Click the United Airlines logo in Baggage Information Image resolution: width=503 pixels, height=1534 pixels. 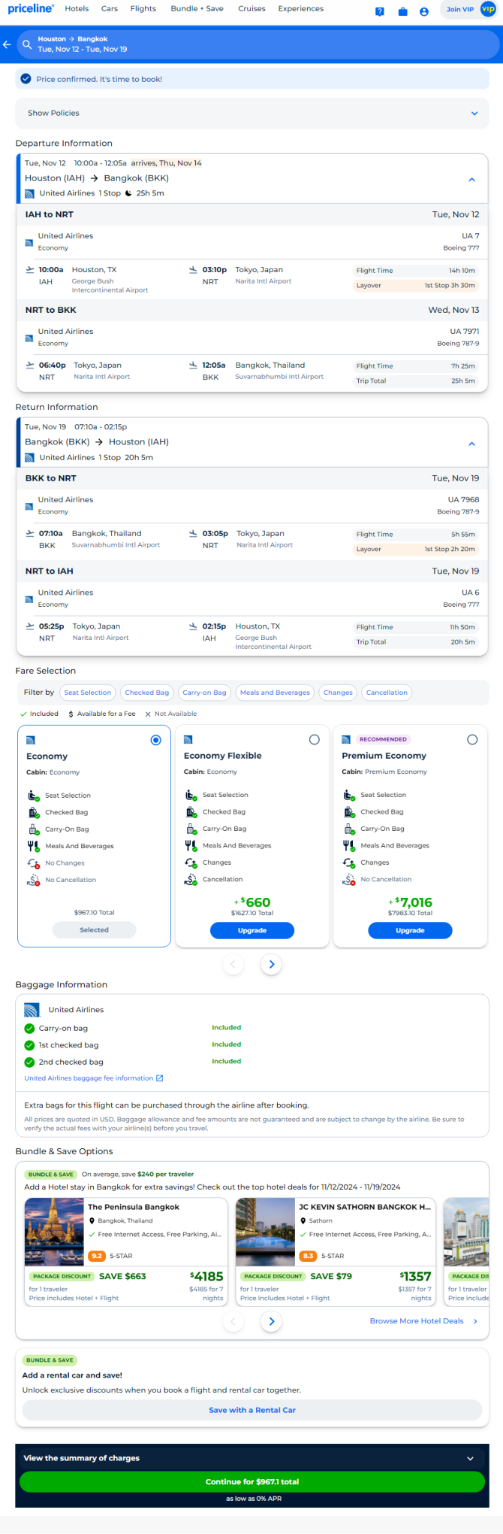pos(32,1010)
